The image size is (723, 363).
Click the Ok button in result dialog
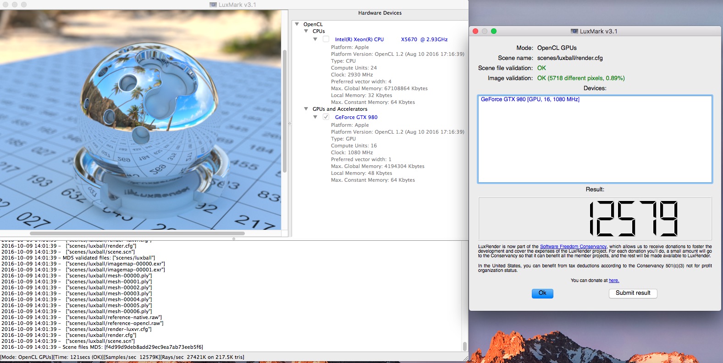(x=542, y=293)
